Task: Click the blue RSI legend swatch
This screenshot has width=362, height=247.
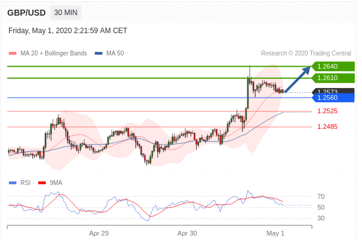Action: click(13, 183)
